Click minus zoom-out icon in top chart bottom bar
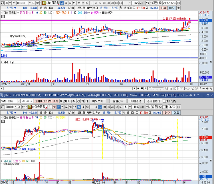214x184 pixels. pyautogui.click(x=203, y=89)
